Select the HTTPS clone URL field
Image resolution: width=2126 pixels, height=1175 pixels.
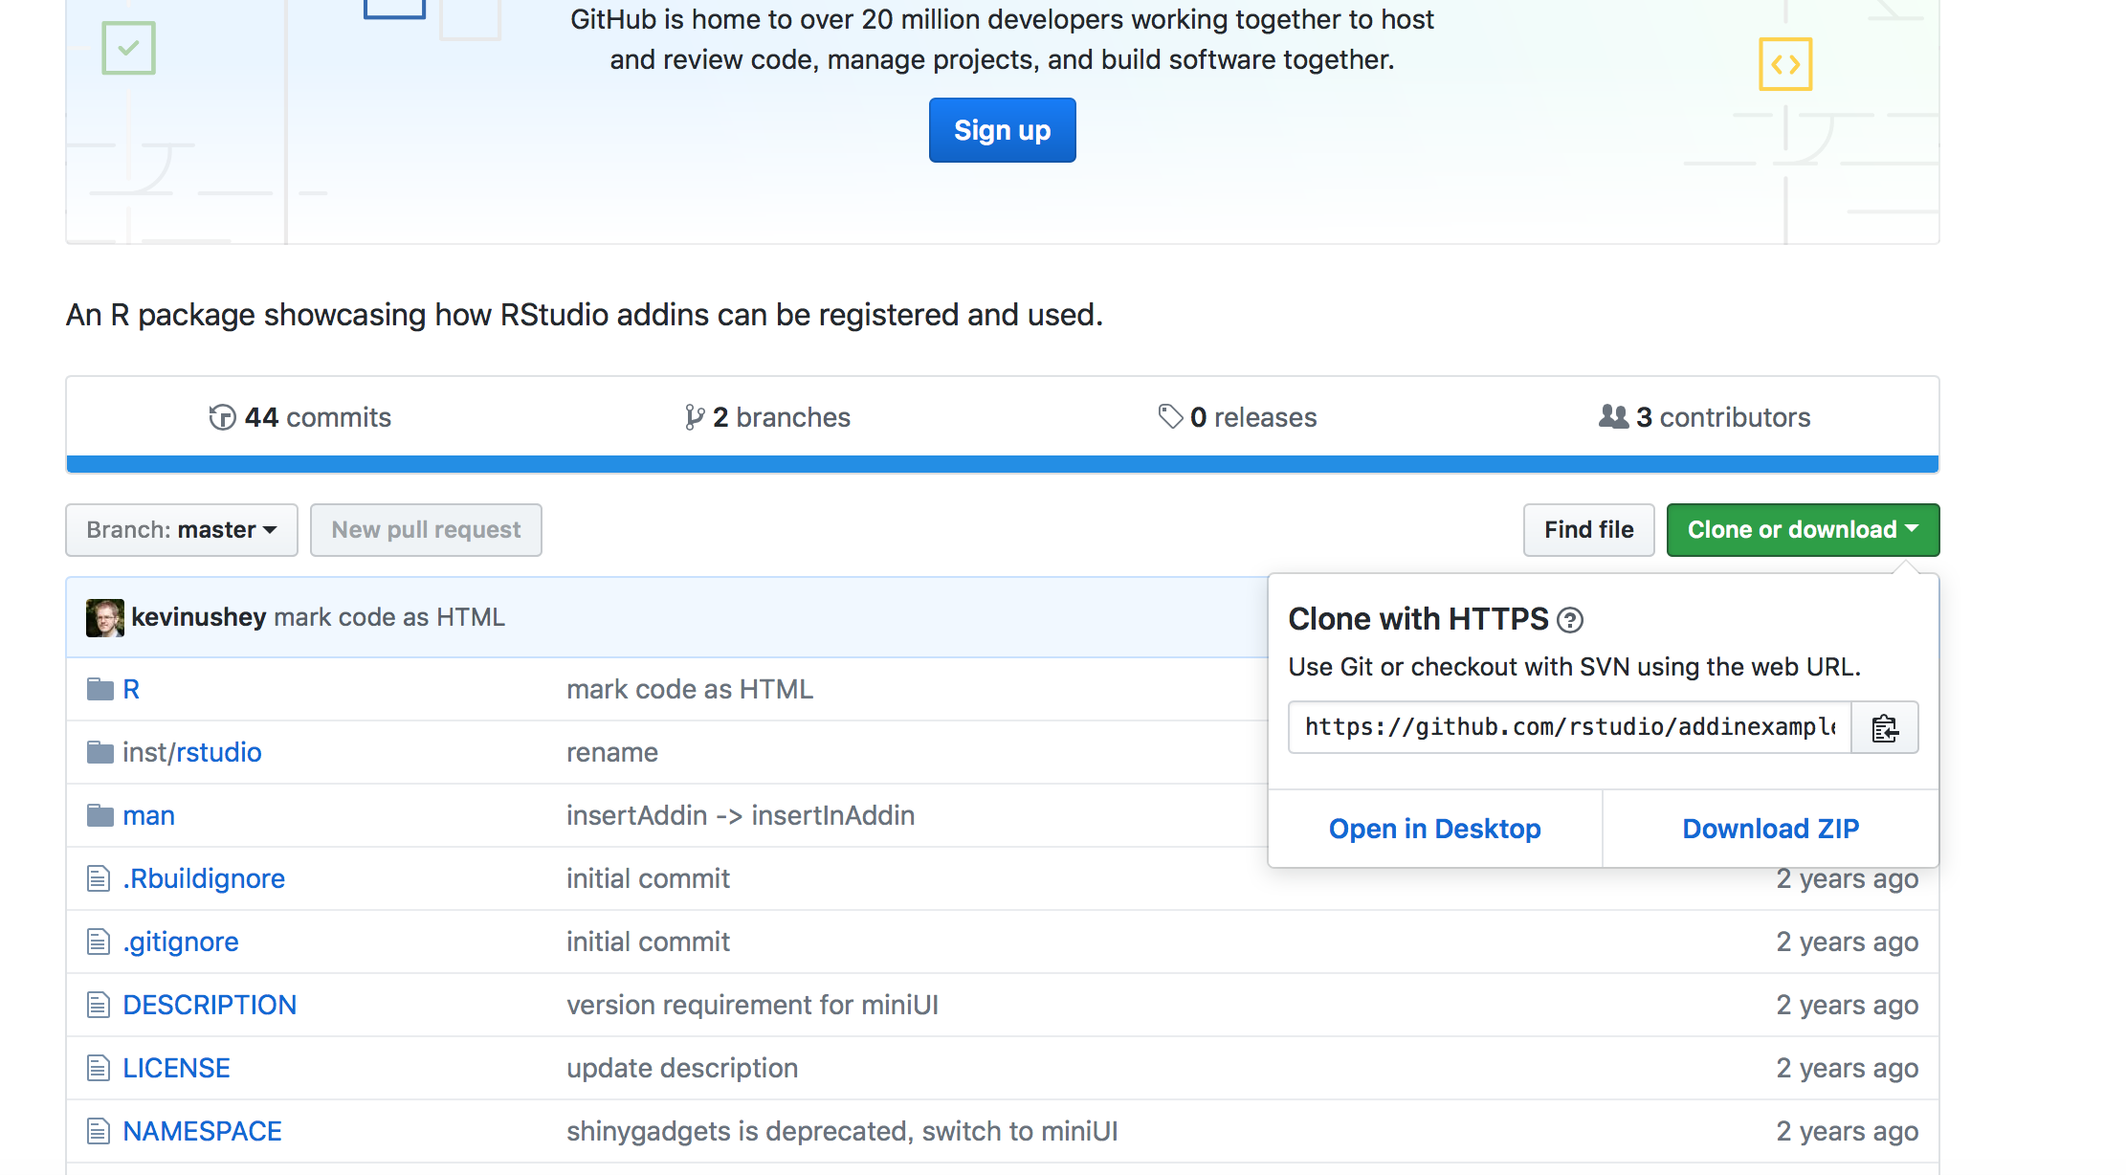click(1569, 727)
